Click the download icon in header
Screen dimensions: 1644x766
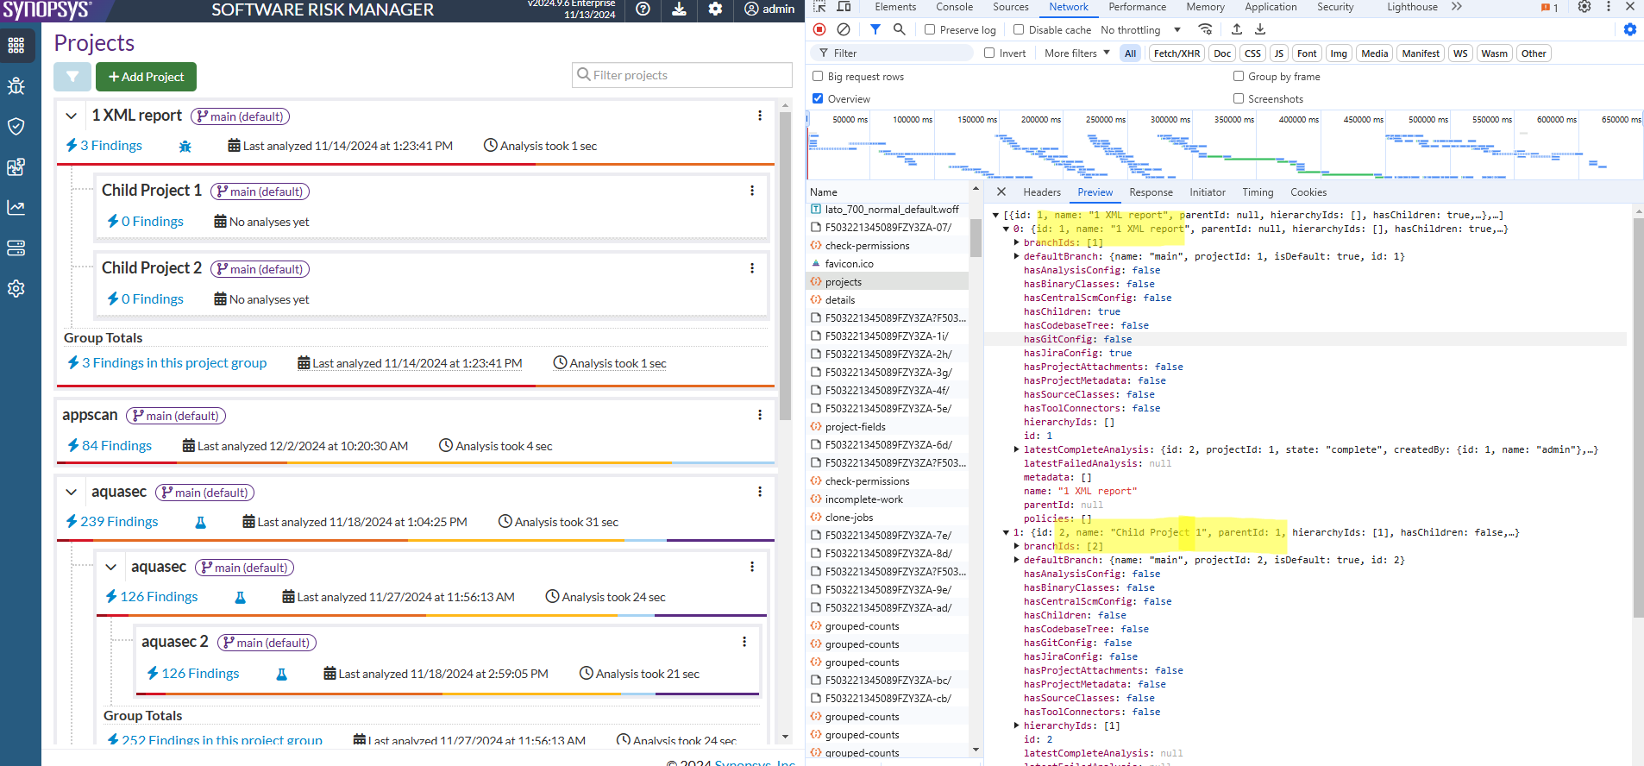pyautogui.click(x=680, y=9)
